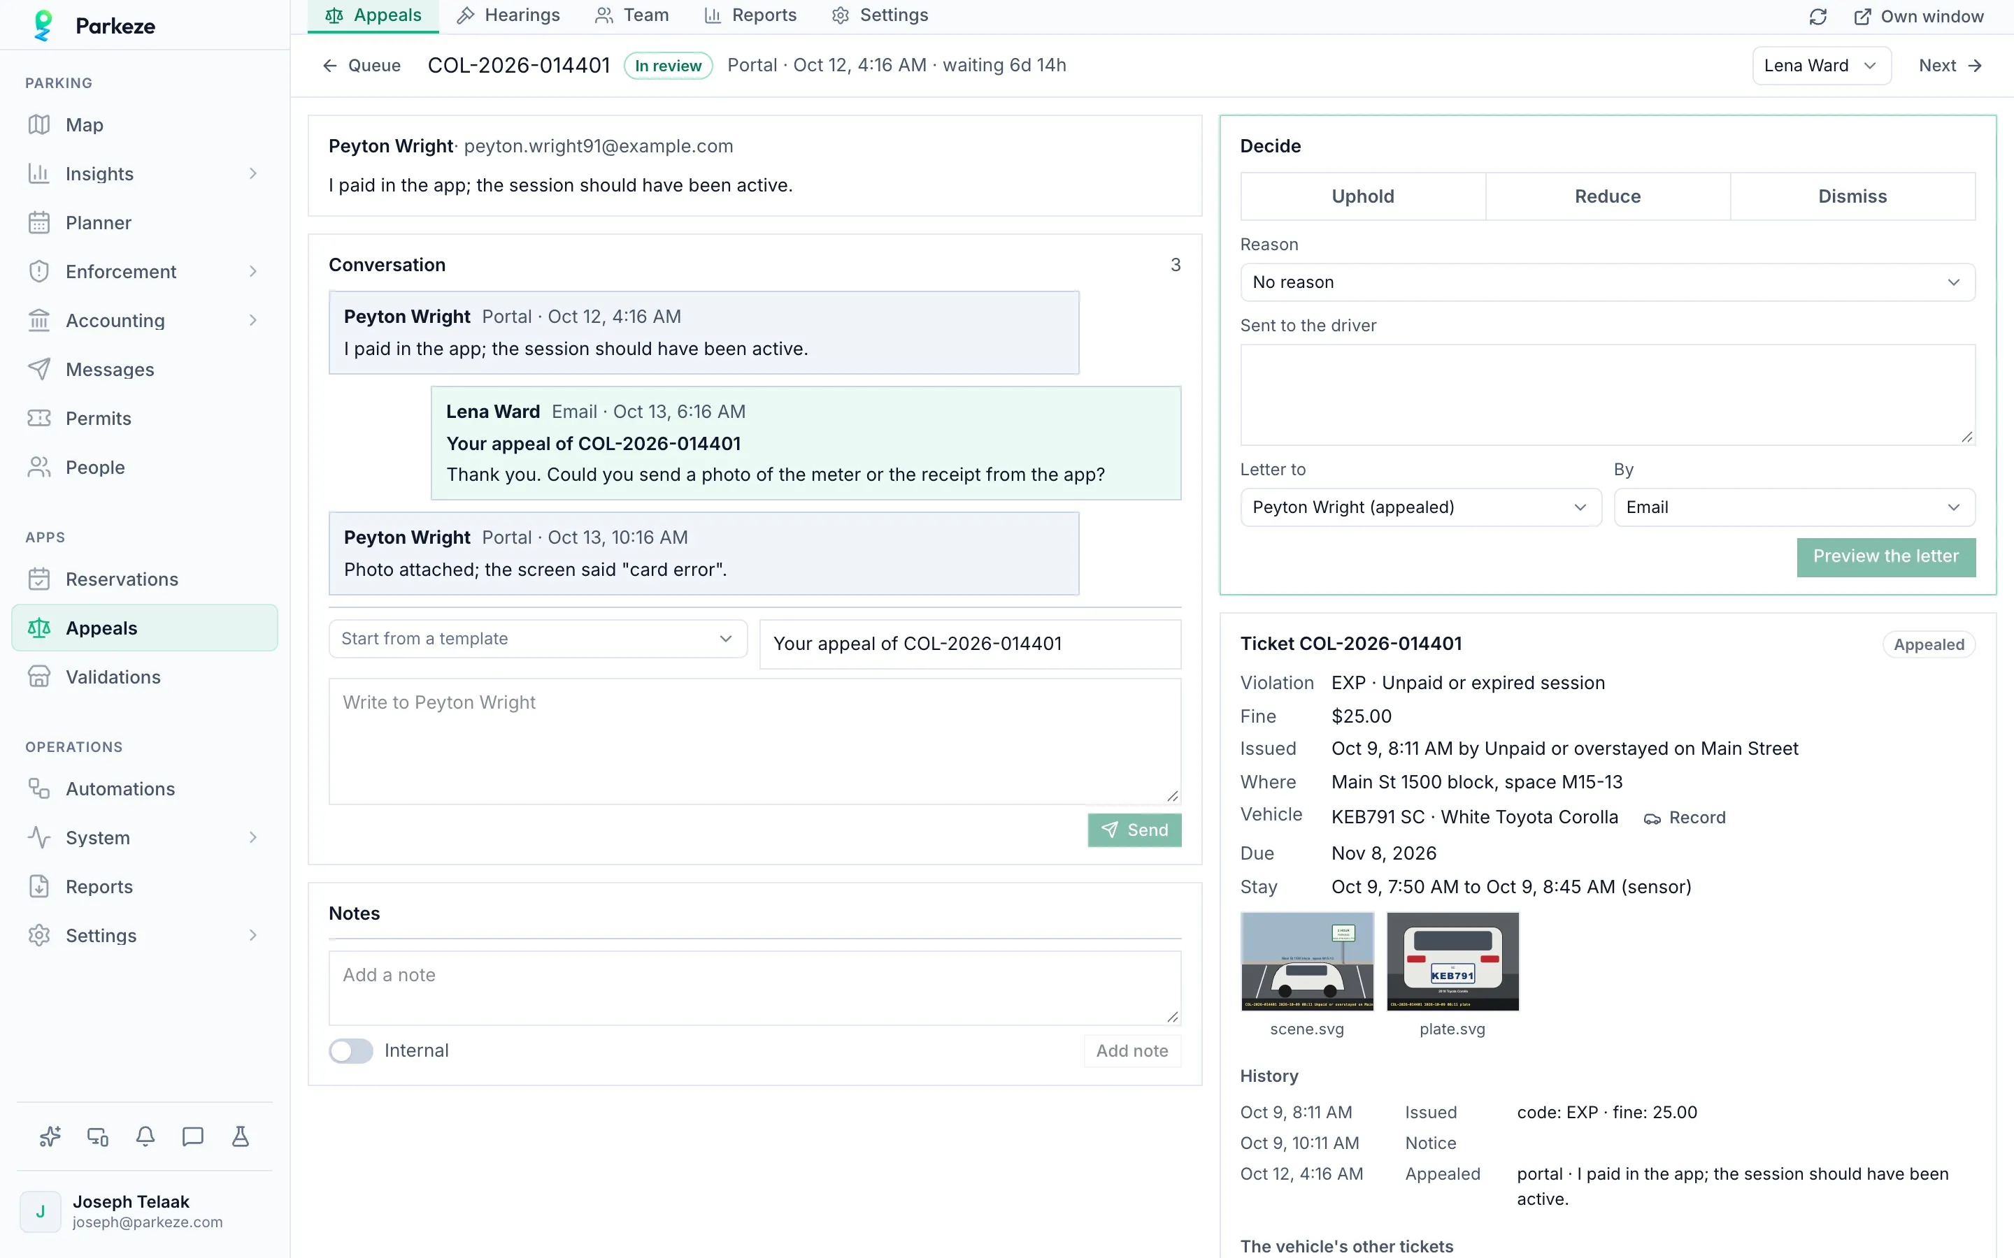This screenshot has width=2014, height=1258.
Task: Open the Reason dropdown
Action: click(x=1607, y=282)
